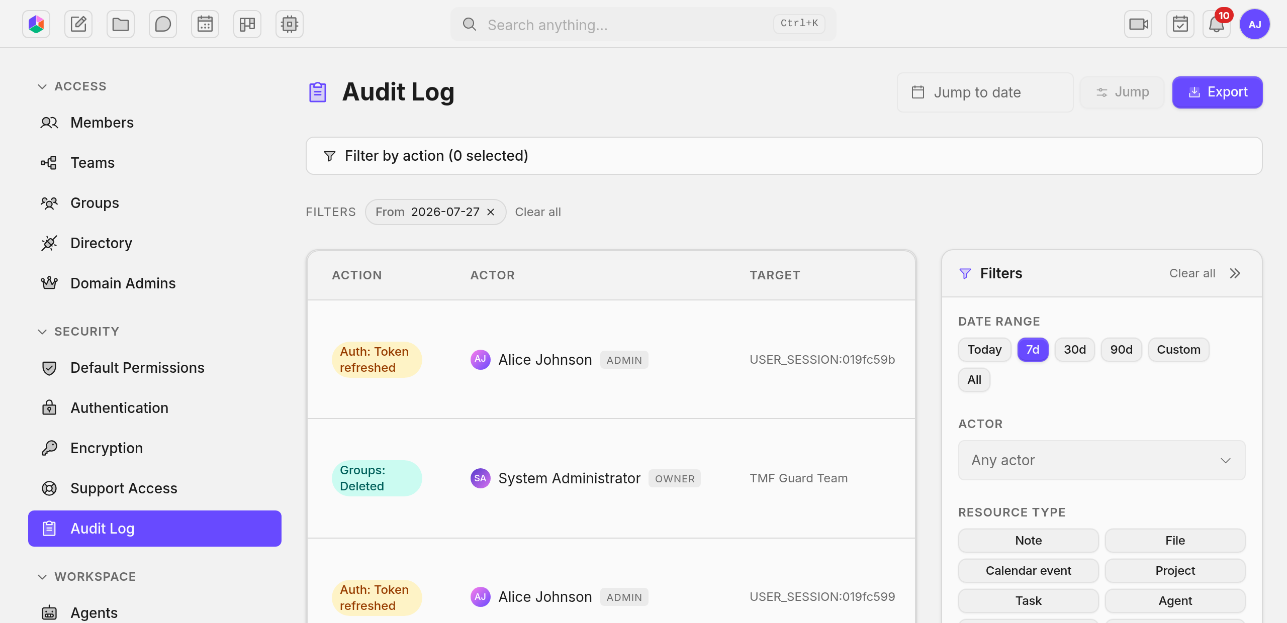Click the ACTION column header
The height and width of the screenshot is (623, 1287).
tap(357, 275)
